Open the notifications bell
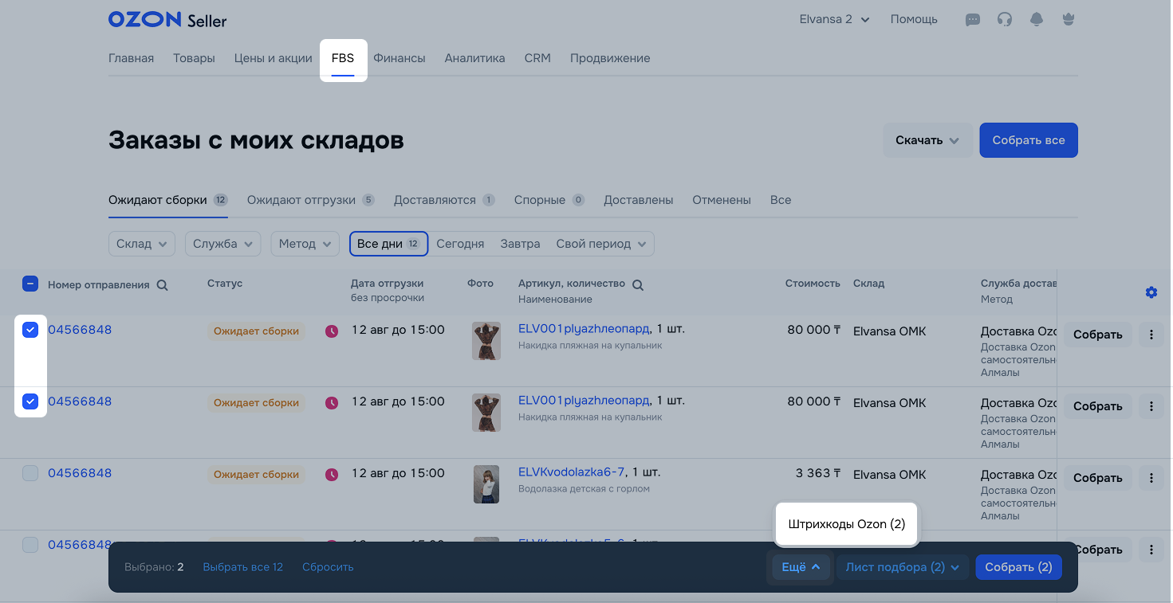 pyautogui.click(x=1037, y=20)
